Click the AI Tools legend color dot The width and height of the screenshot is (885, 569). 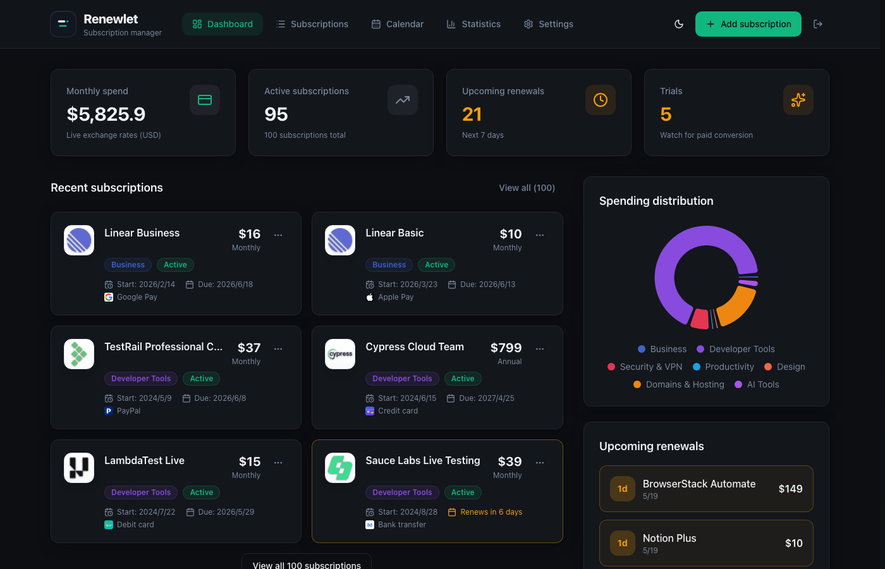(x=738, y=384)
